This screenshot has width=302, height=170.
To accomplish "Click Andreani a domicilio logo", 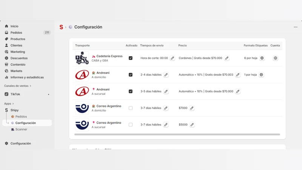I will coord(82,74).
